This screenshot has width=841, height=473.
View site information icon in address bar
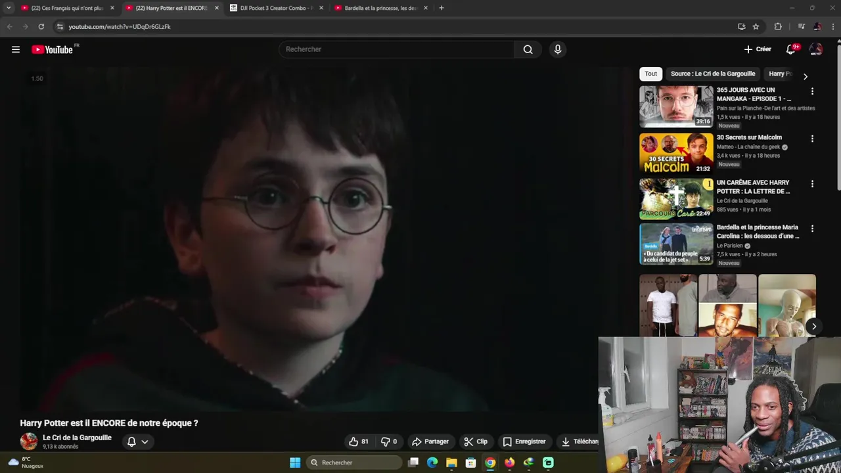click(60, 26)
